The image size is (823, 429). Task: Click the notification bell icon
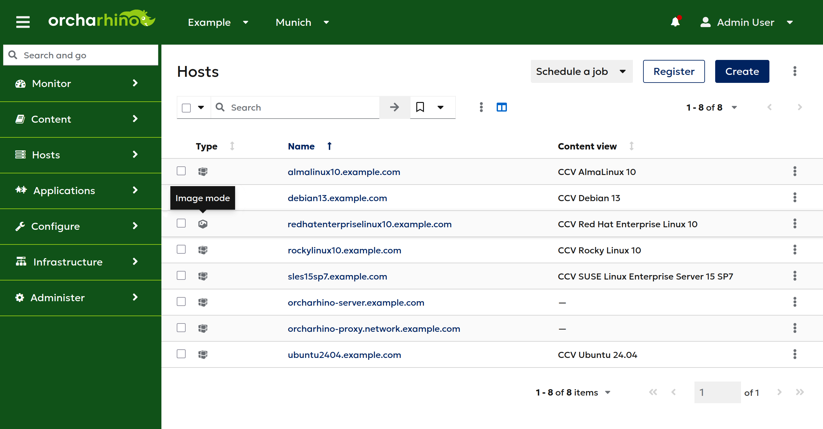675,22
